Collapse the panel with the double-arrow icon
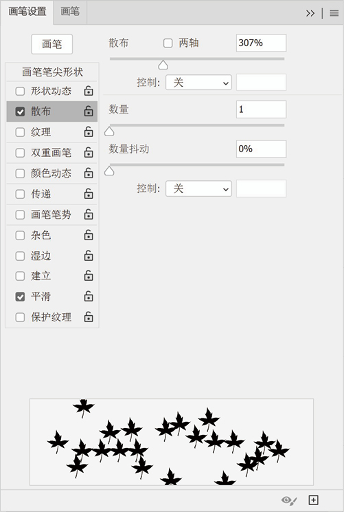 click(310, 13)
